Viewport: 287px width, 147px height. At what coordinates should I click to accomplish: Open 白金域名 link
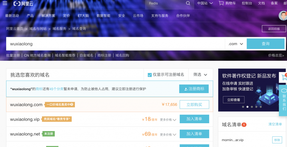click(86, 55)
